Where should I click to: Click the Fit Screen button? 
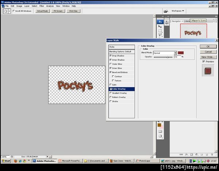[58, 11]
